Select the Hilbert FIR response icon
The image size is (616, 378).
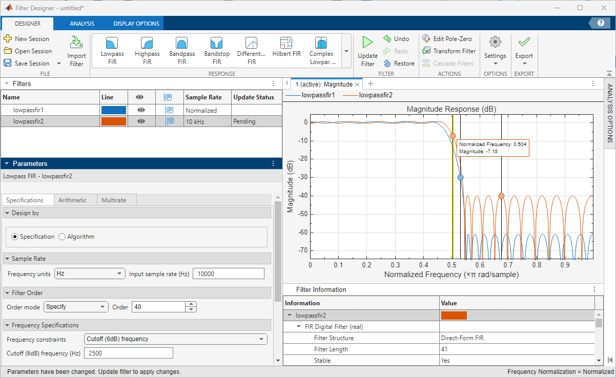tap(286, 43)
